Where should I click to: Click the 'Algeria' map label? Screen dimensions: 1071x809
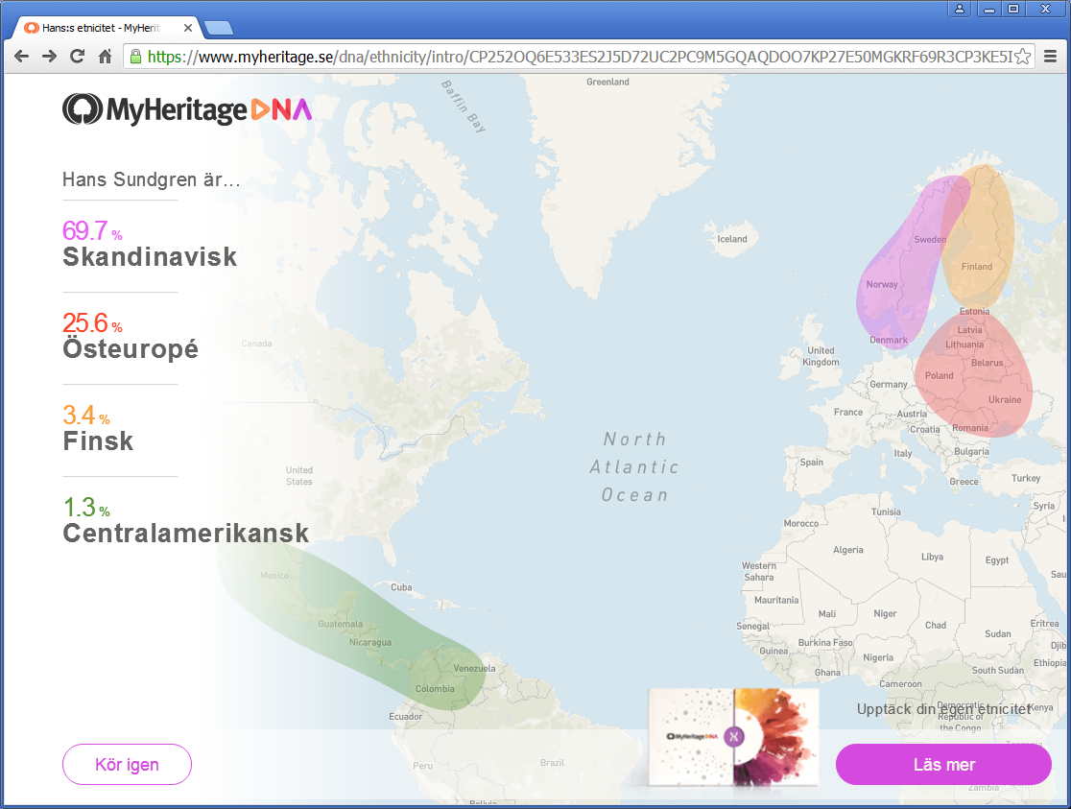[848, 550]
